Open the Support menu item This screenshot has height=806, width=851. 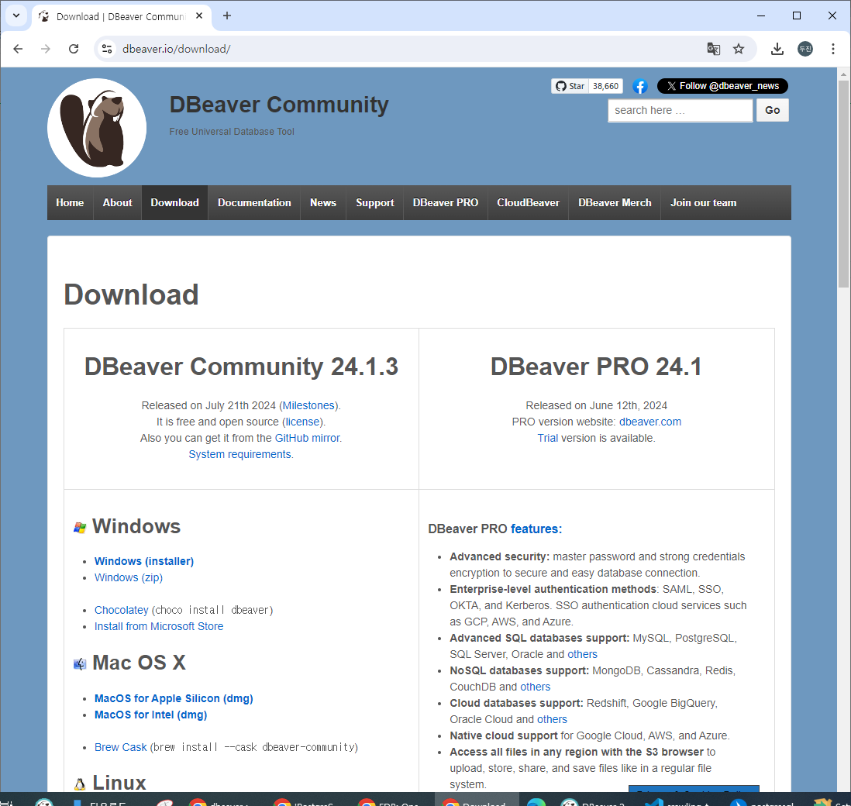pos(375,202)
